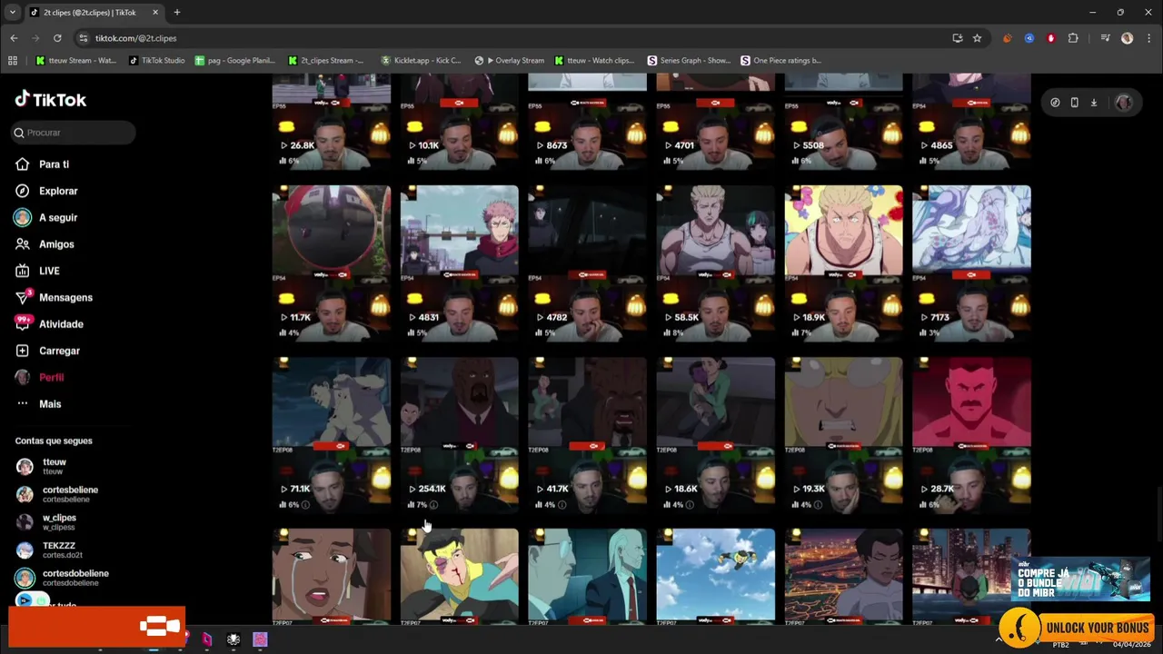Screen dimensions: 1163x654
Task: Bookmark this page with the star icon
Action: coord(977,38)
